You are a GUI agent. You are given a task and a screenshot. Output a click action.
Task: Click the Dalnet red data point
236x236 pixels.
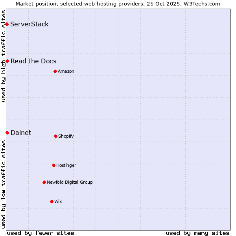(x=7, y=133)
